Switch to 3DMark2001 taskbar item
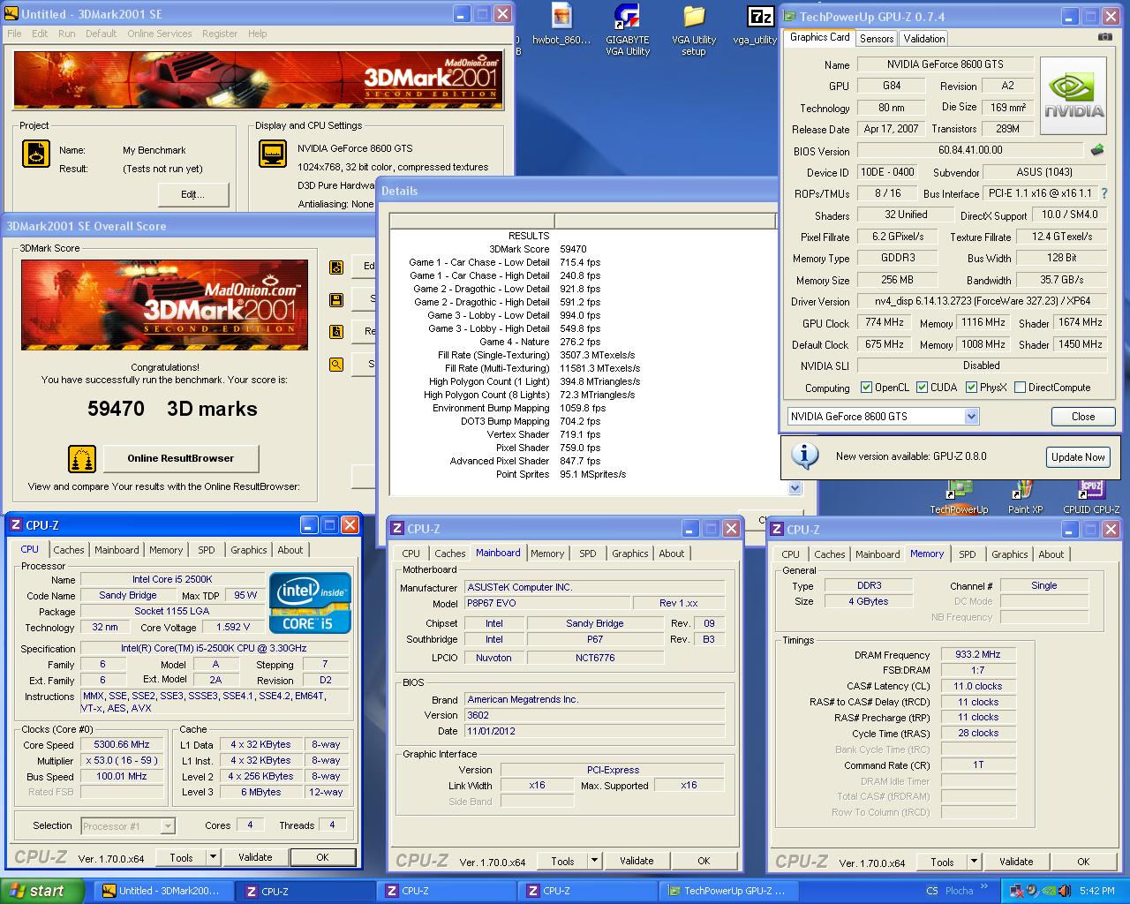Screen dimensions: 1130x904 click(163, 891)
